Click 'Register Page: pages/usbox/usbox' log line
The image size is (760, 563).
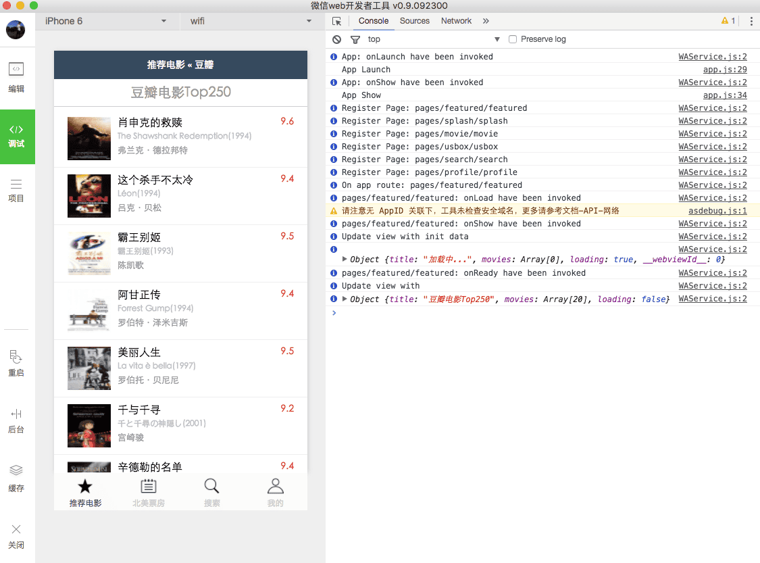[x=420, y=147]
